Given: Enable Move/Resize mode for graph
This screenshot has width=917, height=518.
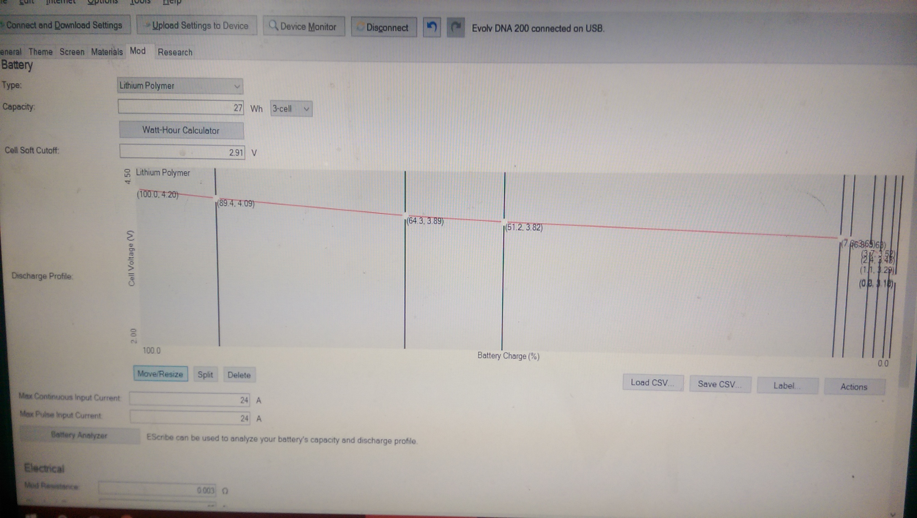Looking at the screenshot, I should click(160, 374).
